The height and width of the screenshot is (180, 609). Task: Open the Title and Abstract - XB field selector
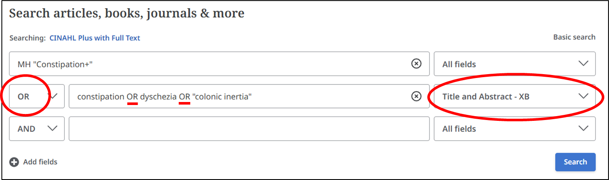pos(515,96)
